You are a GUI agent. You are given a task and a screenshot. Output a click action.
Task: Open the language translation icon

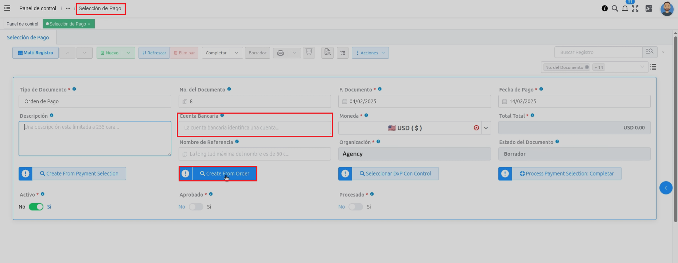(x=649, y=8)
